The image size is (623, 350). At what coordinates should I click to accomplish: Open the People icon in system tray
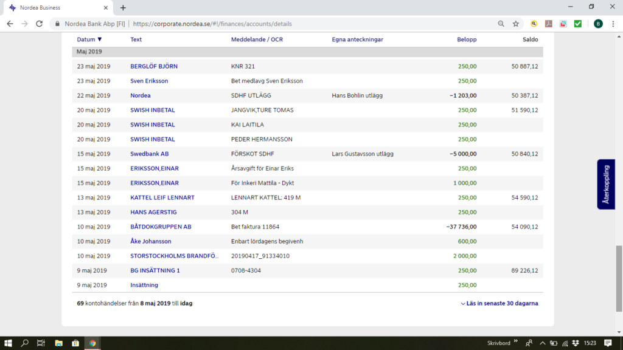[529, 343]
